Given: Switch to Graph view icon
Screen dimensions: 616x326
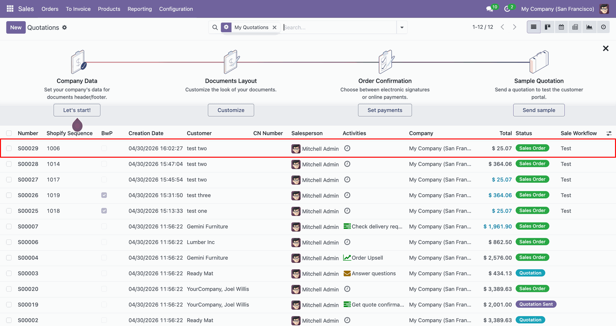Looking at the screenshot, I should pos(589,27).
